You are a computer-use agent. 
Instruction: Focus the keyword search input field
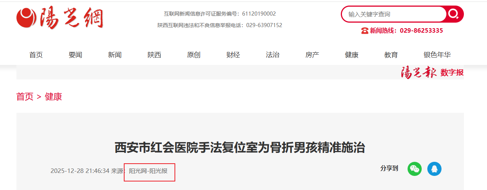click(395, 14)
